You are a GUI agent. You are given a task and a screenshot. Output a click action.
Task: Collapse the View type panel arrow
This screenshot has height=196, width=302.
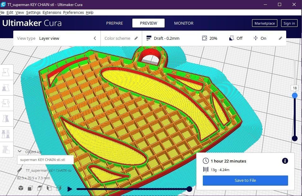[x=95, y=38]
